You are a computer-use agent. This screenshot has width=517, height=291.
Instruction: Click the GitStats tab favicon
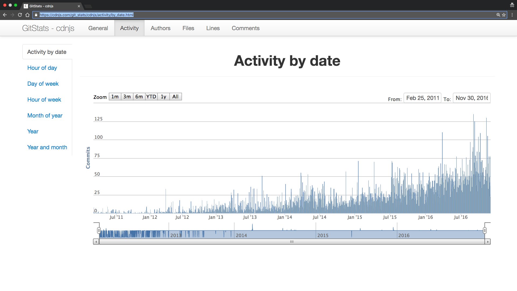click(x=26, y=6)
